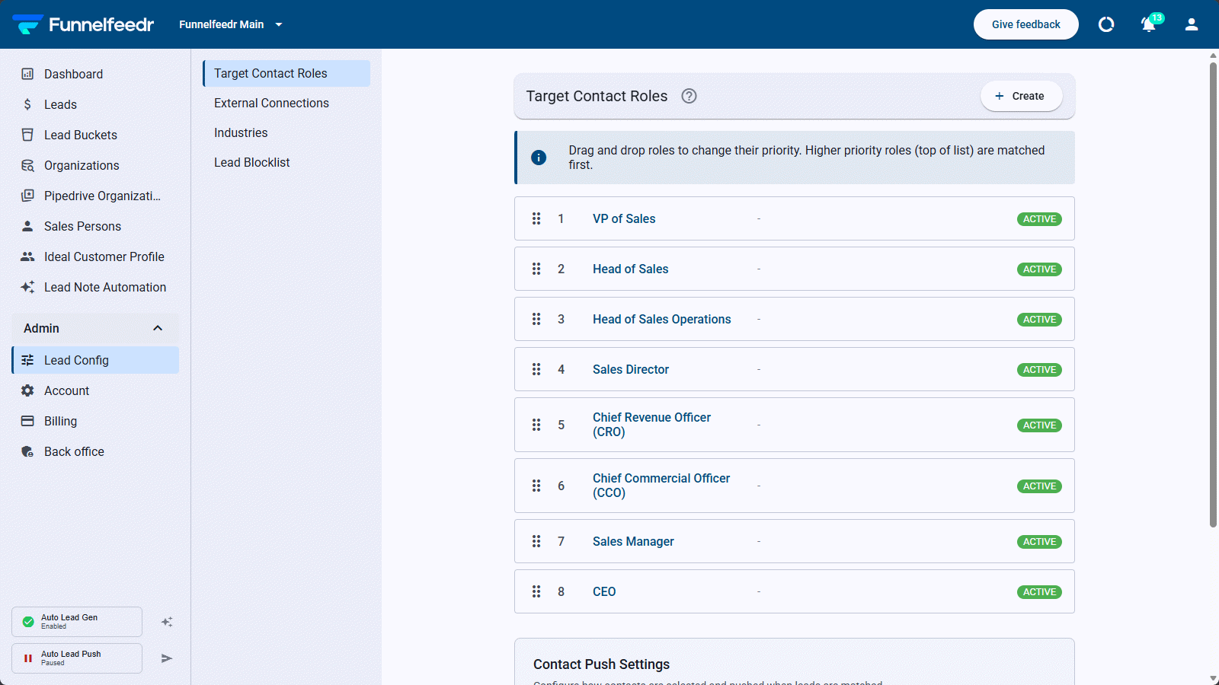Click ACTIVE badge on VP of Sales
The image size is (1219, 685).
click(1039, 219)
